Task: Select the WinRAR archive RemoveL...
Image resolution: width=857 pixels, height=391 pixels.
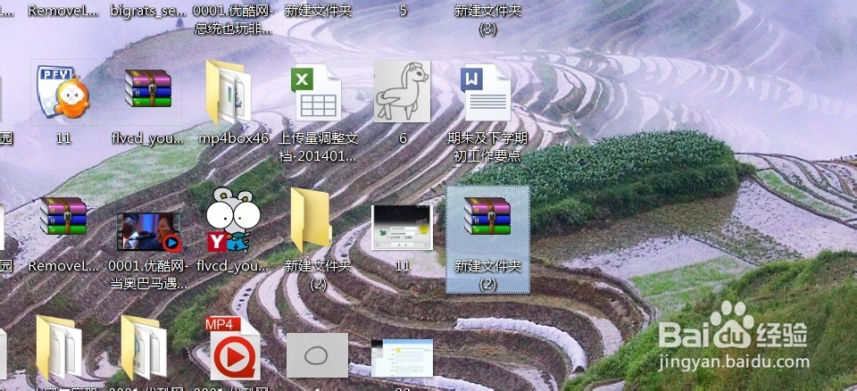Action: [63, 216]
